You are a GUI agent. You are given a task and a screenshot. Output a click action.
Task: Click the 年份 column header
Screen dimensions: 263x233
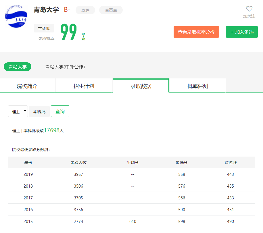pyautogui.click(x=28, y=163)
